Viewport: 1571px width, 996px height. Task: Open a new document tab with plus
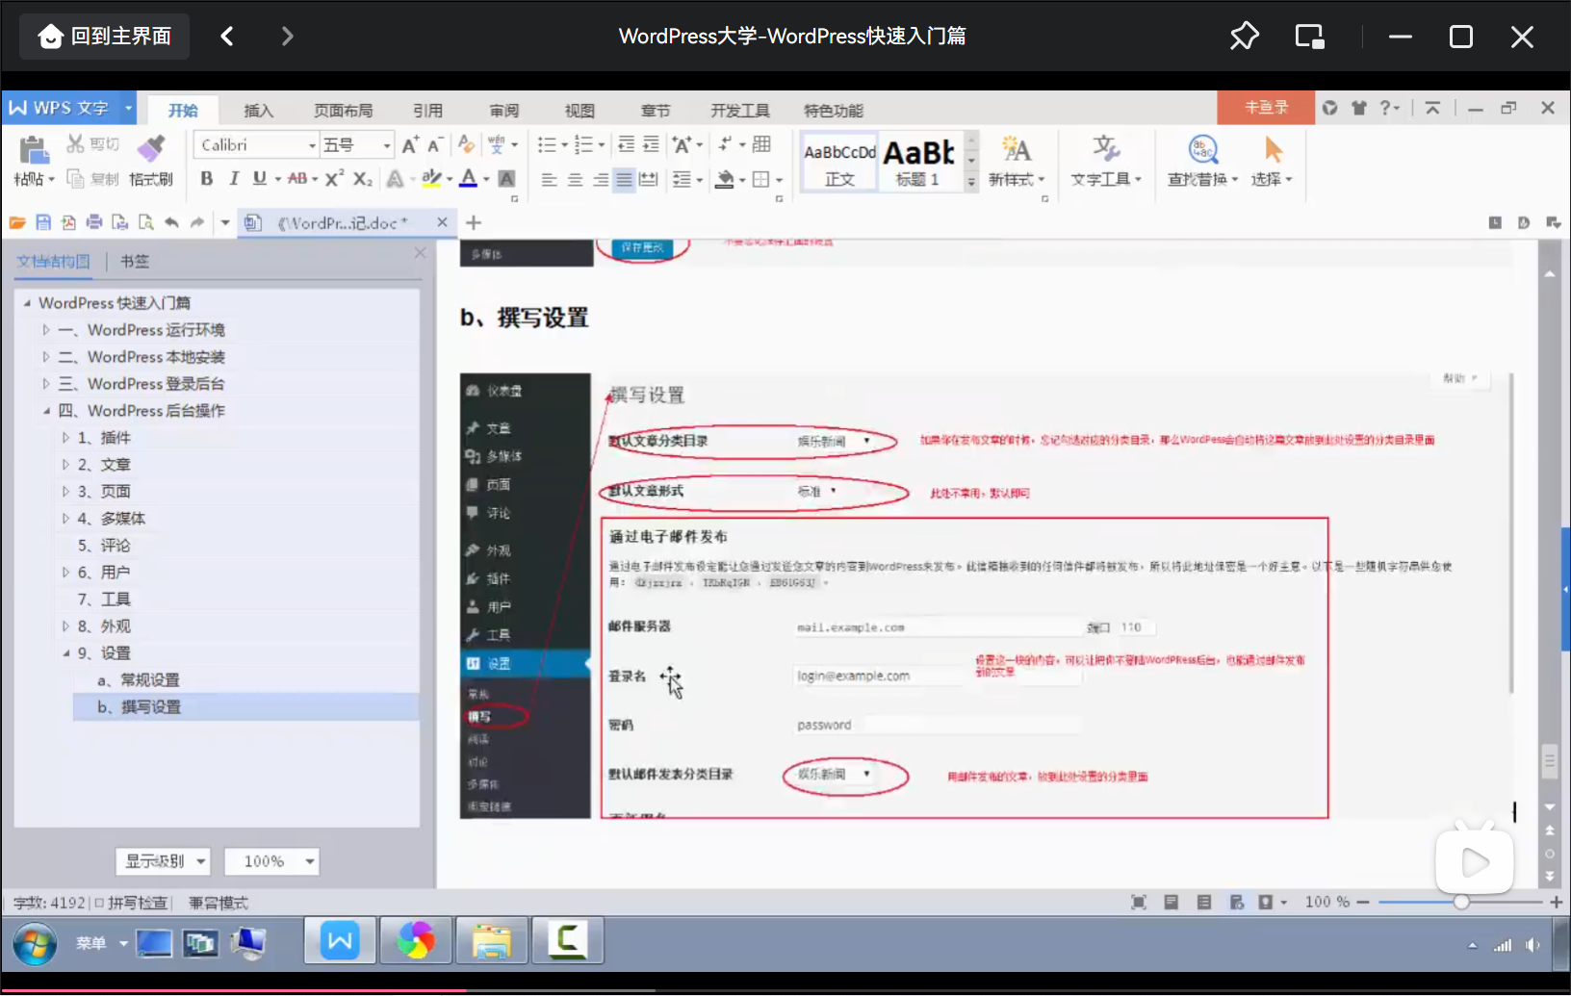[474, 223]
